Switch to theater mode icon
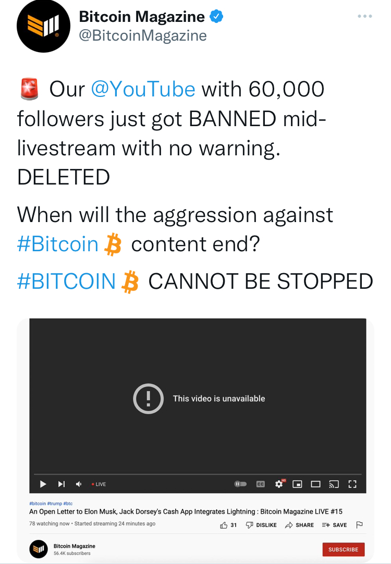This screenshot has width=391, height=564. (x=315, y=484)
